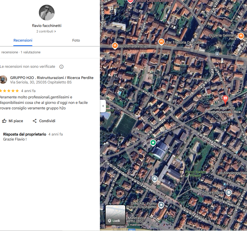
Task: Select the bus stop icon on map
Action: pyautogui.click(x=217, y=54)
